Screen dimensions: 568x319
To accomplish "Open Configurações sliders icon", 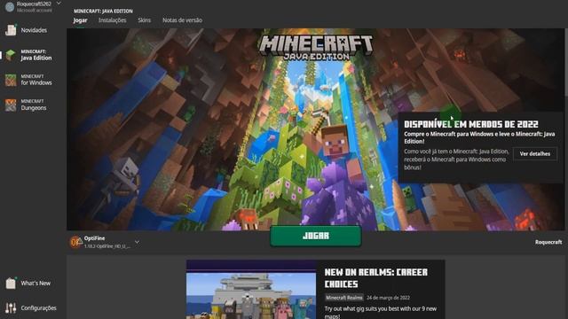I will point(11,307).
